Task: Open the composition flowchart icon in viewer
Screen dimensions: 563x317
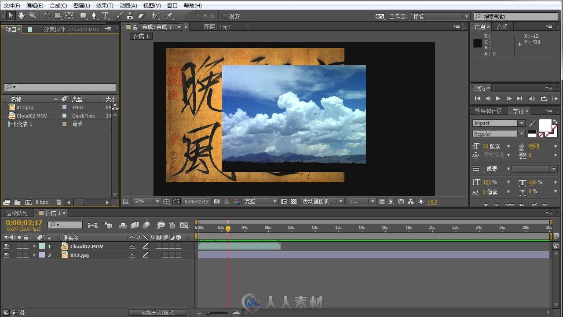Action: (410, 202)
